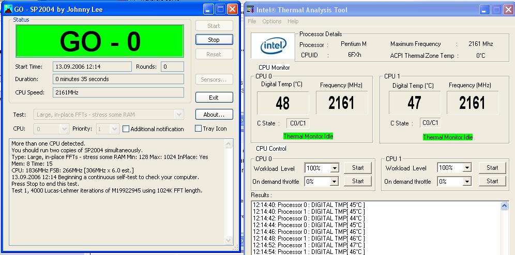Expand CPU 0 Workload Level dropdown

click(334, 168)
